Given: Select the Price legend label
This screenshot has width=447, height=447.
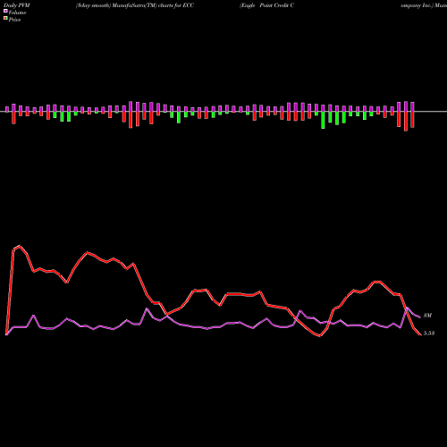Looking at the screenshot, I should [x=14, y=20].
